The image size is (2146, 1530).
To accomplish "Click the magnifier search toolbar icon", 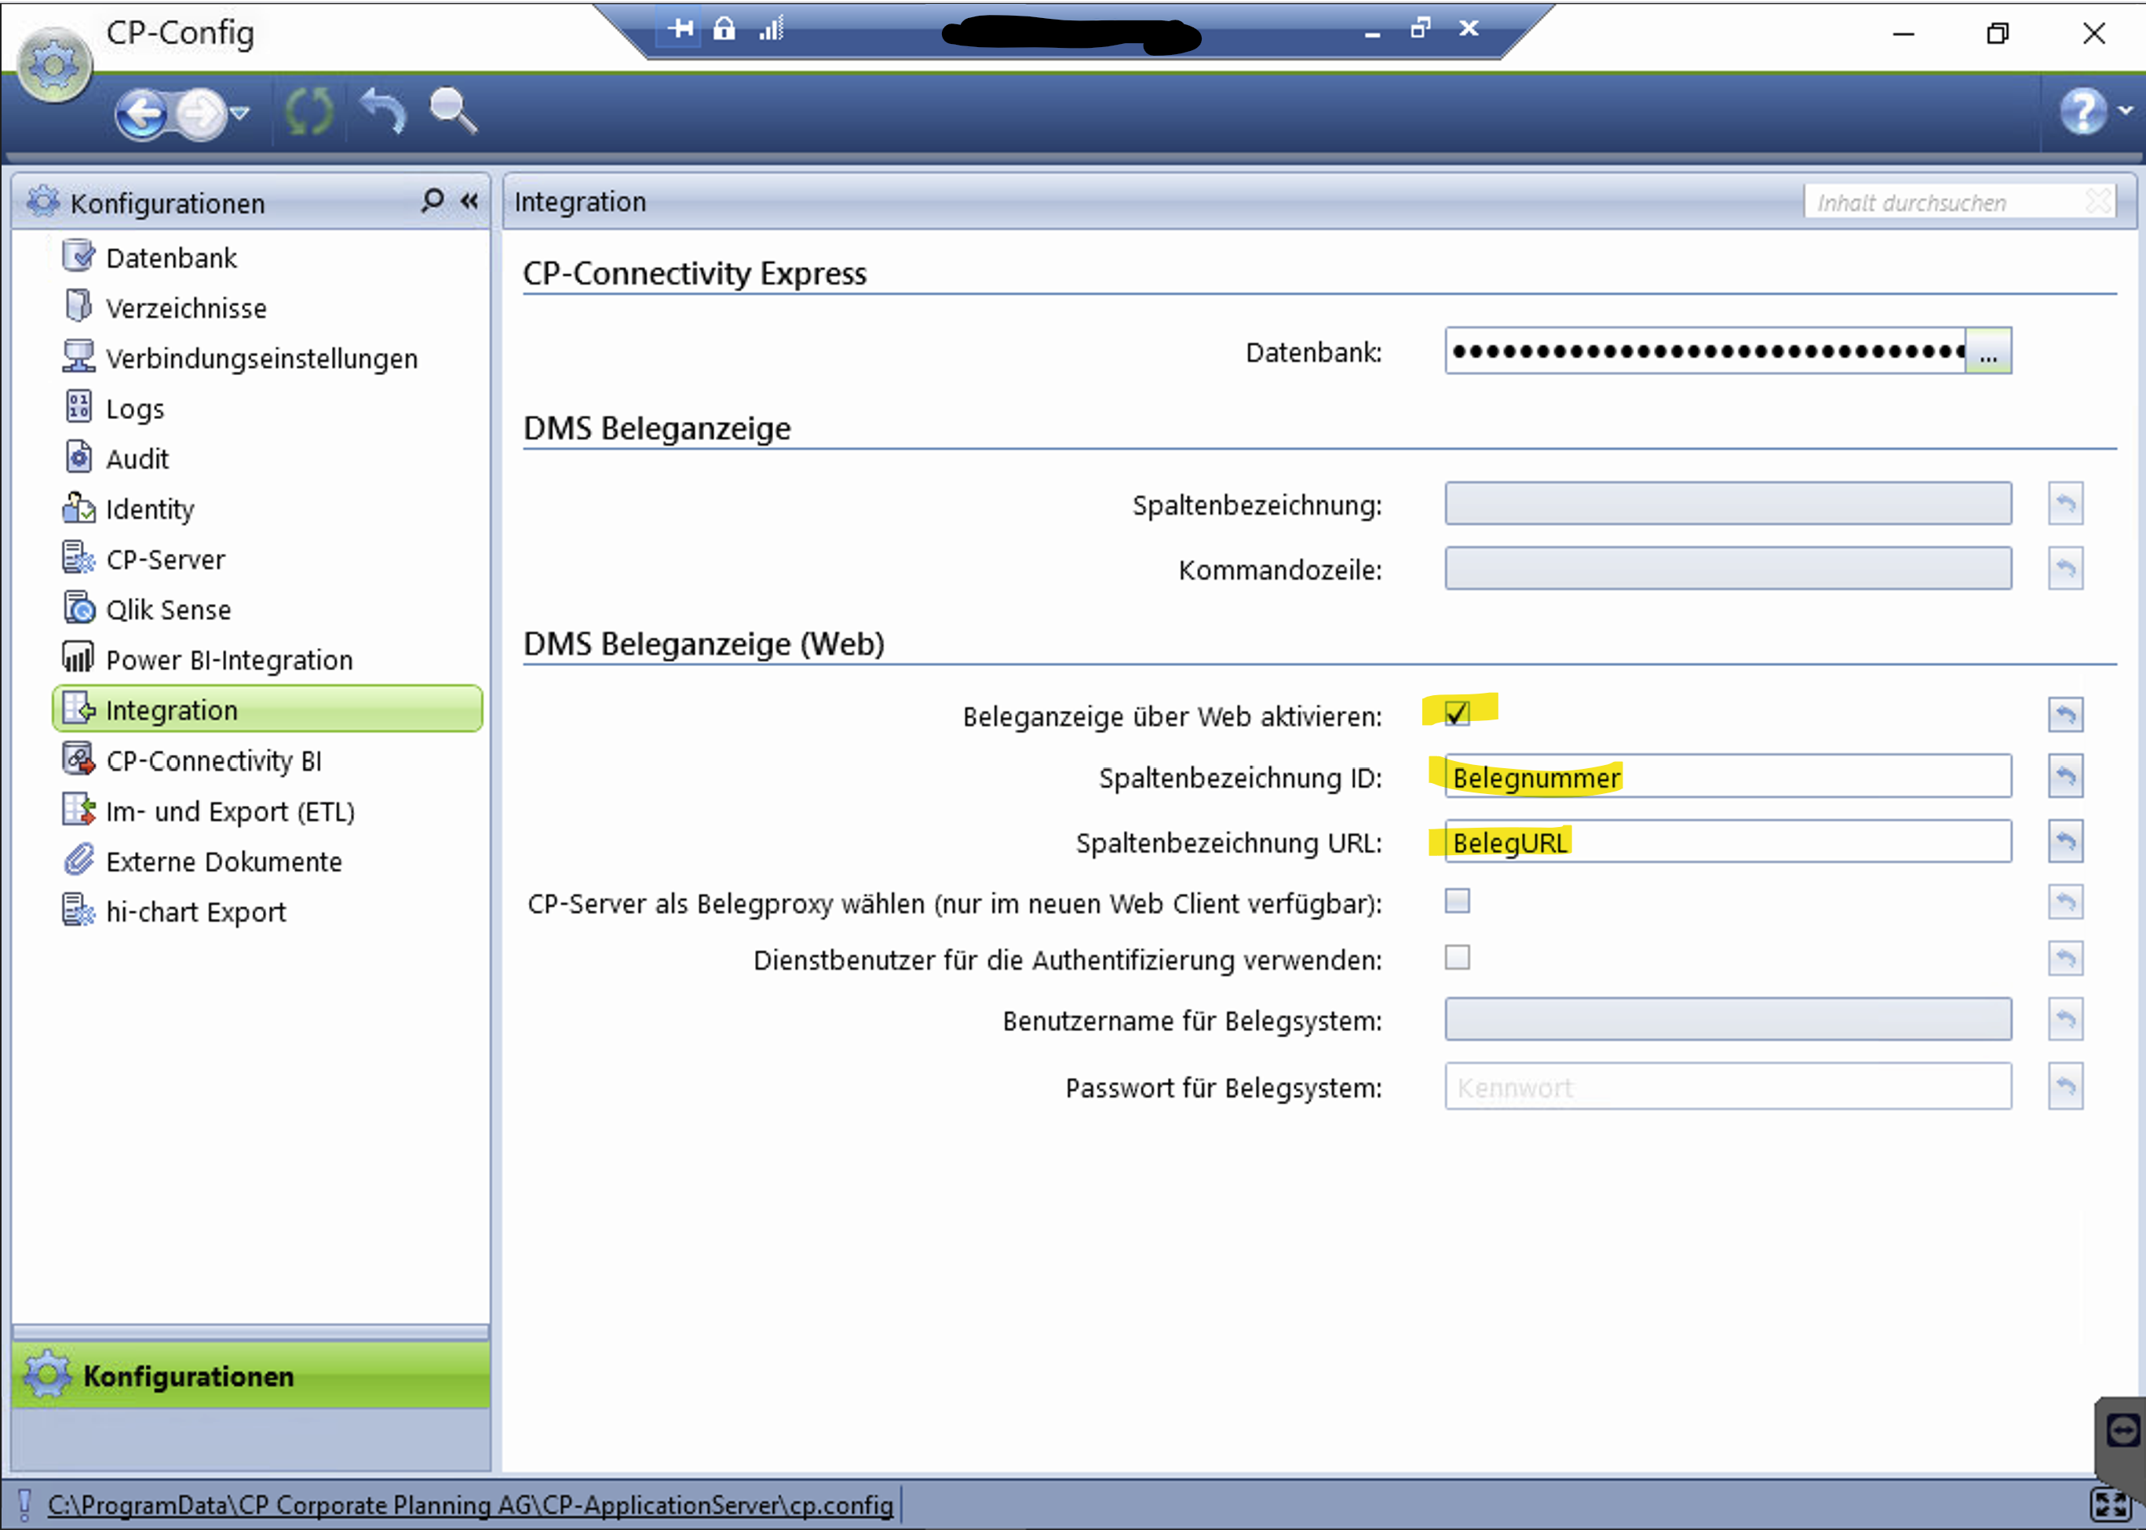I will pyautogui.click(x=452, y=111).
